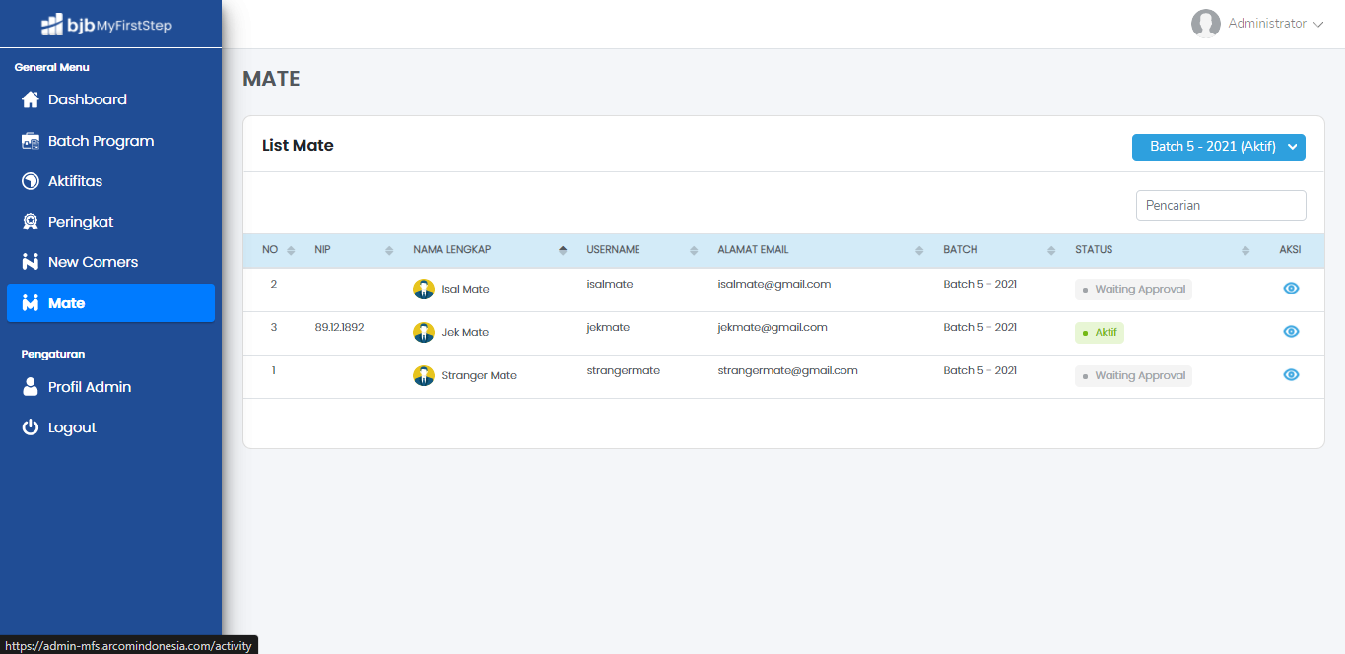Expand the Administrator account menu

pyautogui.click(x=1257, y=24)
